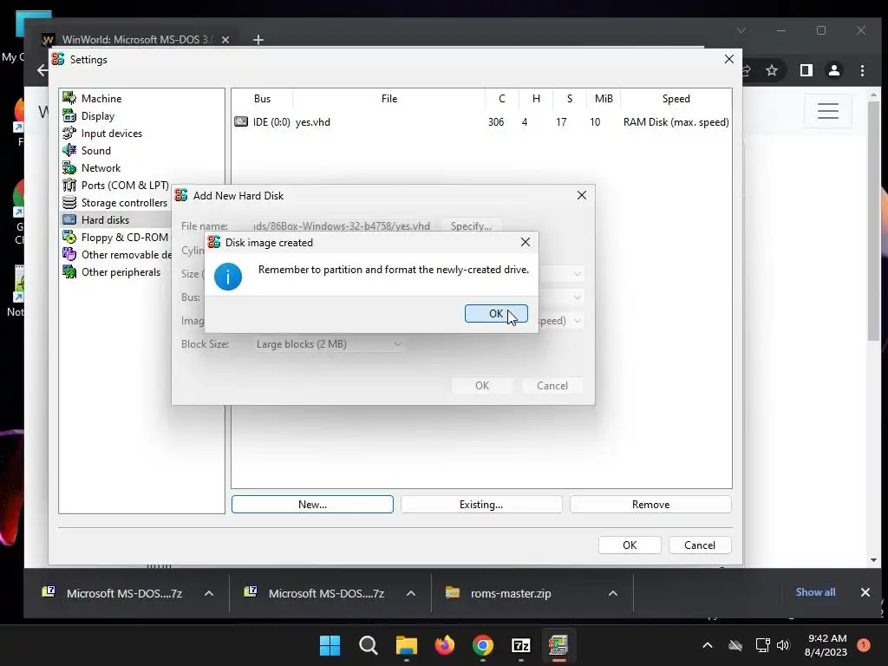Click the Input devices icon
Image resolution: width=888 pixels, height=666 pixels.
69,133
